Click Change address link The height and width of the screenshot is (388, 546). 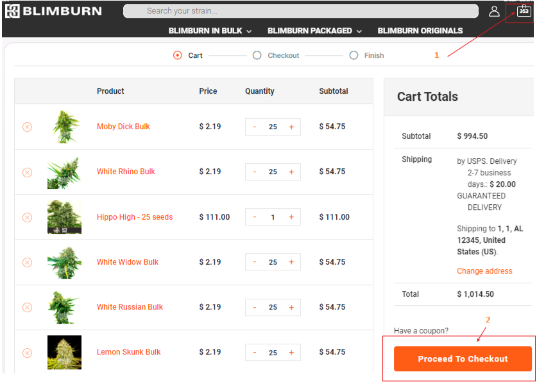(484, 271)
